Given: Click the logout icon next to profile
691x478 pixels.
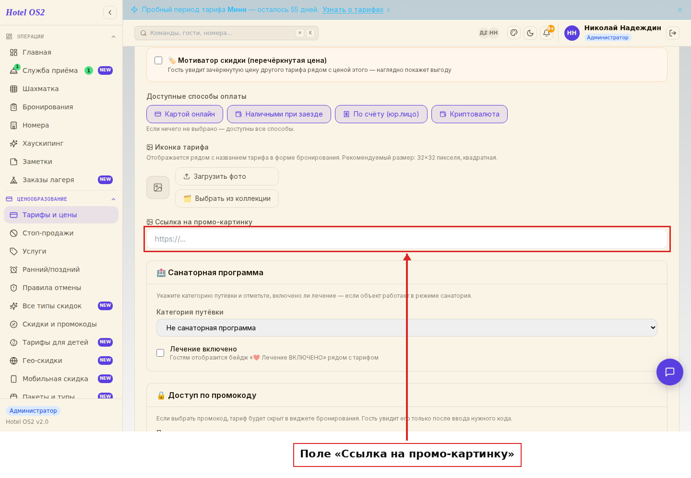Looking at the screenshot, I should click(x=673, y=33).
